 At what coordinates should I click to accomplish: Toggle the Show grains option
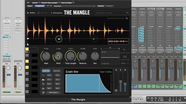click(x=57, y=13)
